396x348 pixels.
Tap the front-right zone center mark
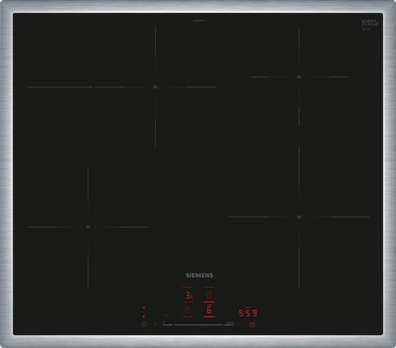point(298,217)
